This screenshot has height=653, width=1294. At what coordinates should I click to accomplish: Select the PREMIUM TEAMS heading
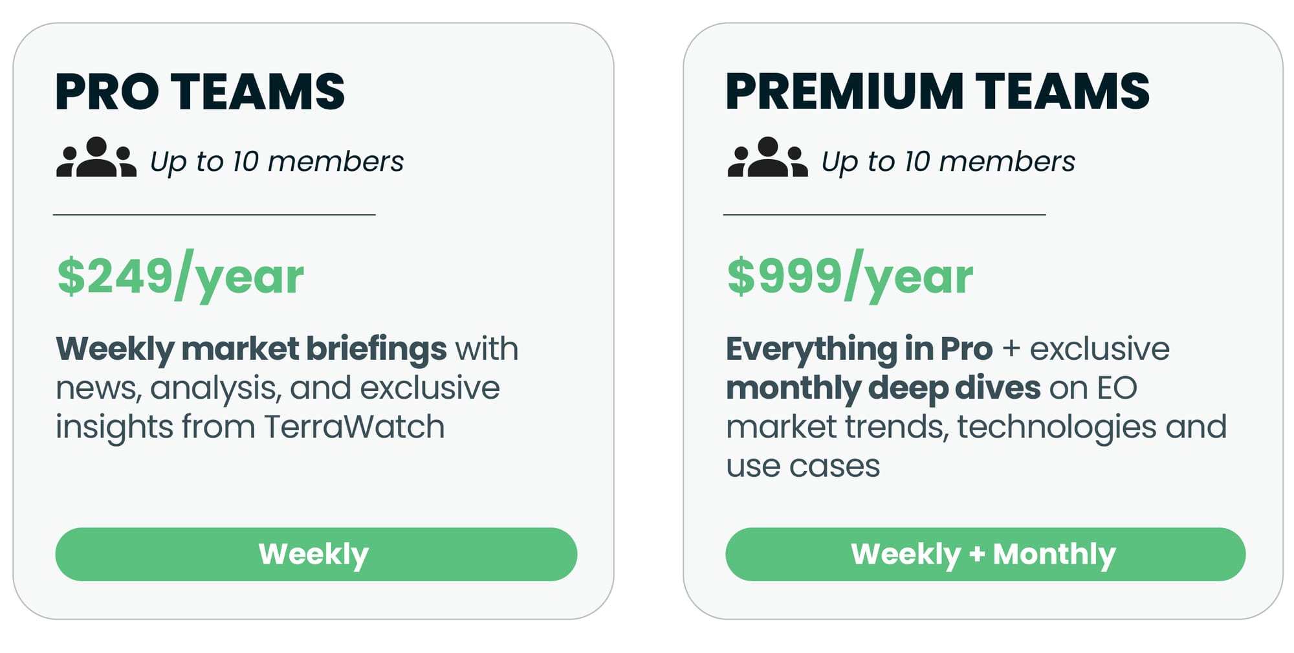click(938, 91)
